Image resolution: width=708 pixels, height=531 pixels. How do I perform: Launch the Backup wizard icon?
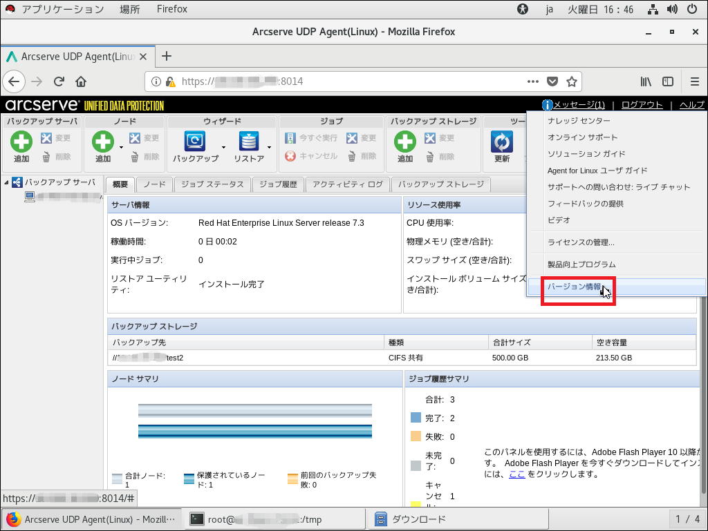tap(195, 141)
